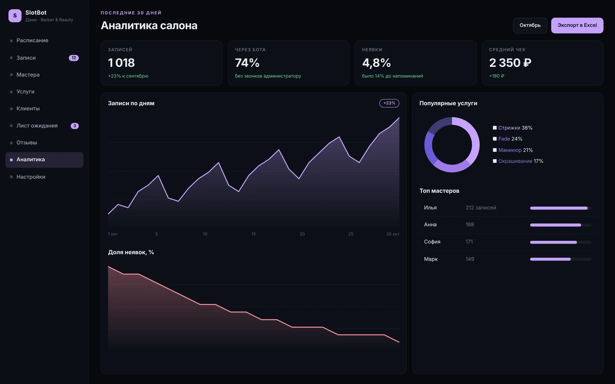The image size is (615, 384).
Task: Click Илья's progress bar
Action: pos(560,208)
